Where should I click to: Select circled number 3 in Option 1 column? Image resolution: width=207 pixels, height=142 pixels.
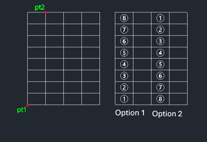(x=124, y=76)
